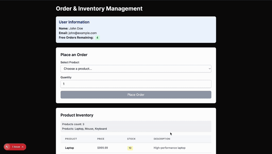Select the Laptop product name in the table
The width and height of the screenshot is (272, 154).
point(69,148)
